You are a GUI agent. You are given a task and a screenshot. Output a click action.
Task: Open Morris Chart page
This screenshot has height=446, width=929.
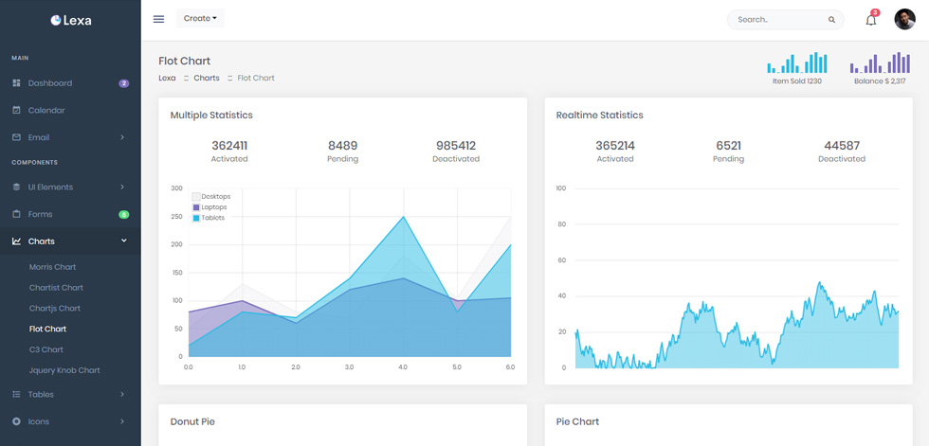[53, 267]
